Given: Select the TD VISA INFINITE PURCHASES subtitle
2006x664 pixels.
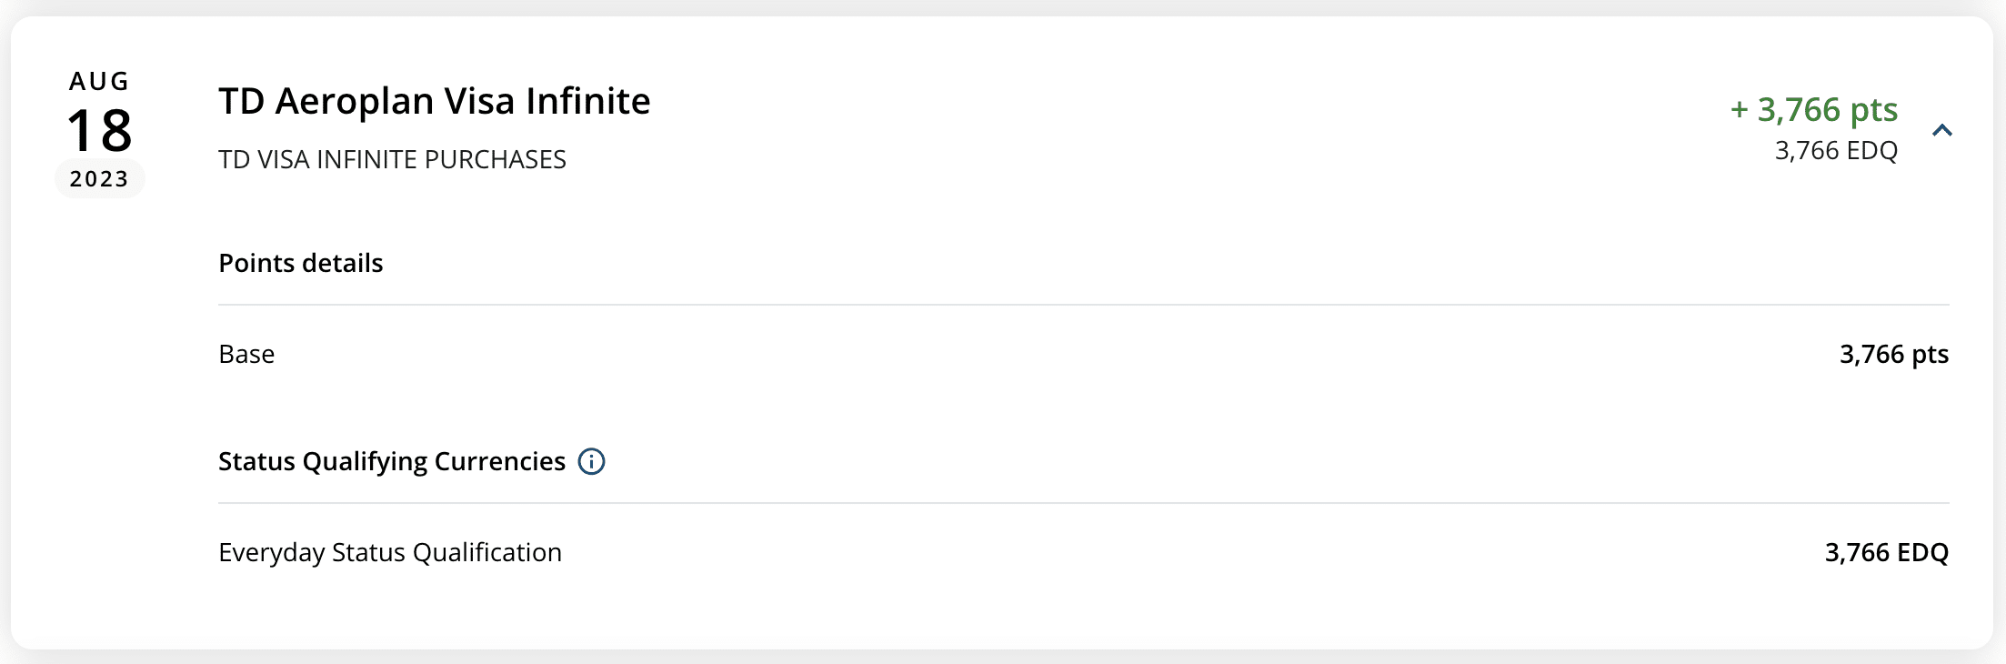Looking at the screenshot, I should point(392,159).
